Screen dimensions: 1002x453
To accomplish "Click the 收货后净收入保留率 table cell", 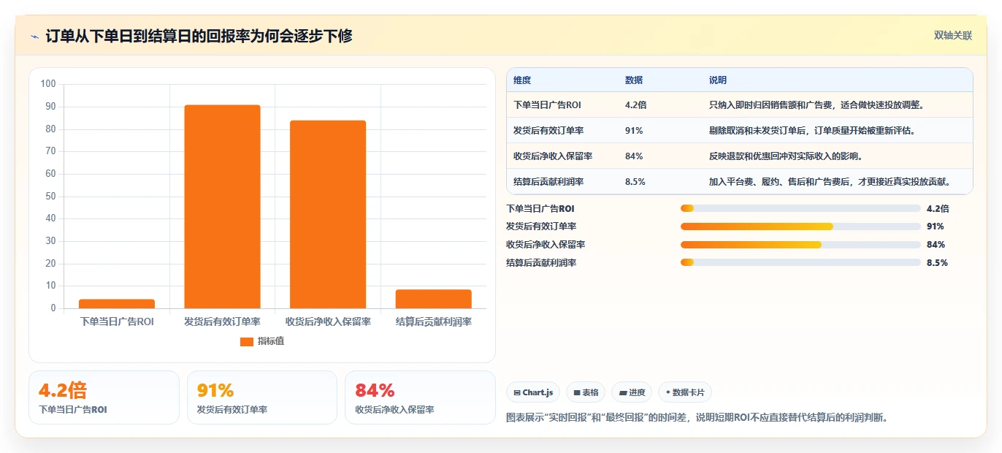I will (x=553, y=156).
